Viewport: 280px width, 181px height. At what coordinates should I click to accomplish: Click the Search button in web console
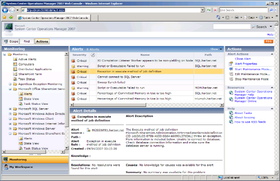pos(259,27)
